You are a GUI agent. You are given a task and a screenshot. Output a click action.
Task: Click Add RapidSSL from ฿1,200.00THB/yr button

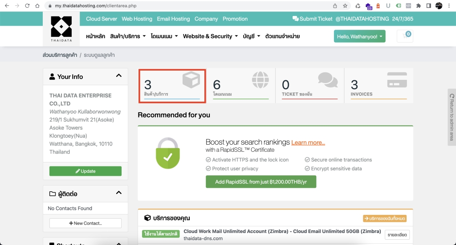261,182
